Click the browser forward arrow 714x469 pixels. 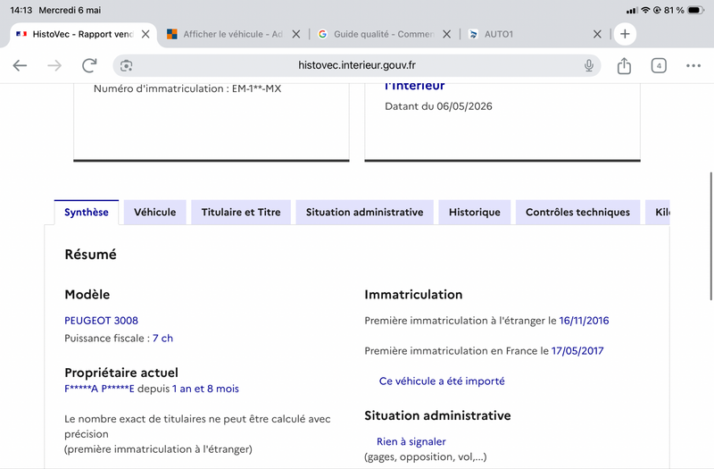tap(54, 65)
